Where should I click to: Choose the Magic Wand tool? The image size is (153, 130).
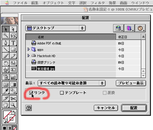tap(6, 35)
